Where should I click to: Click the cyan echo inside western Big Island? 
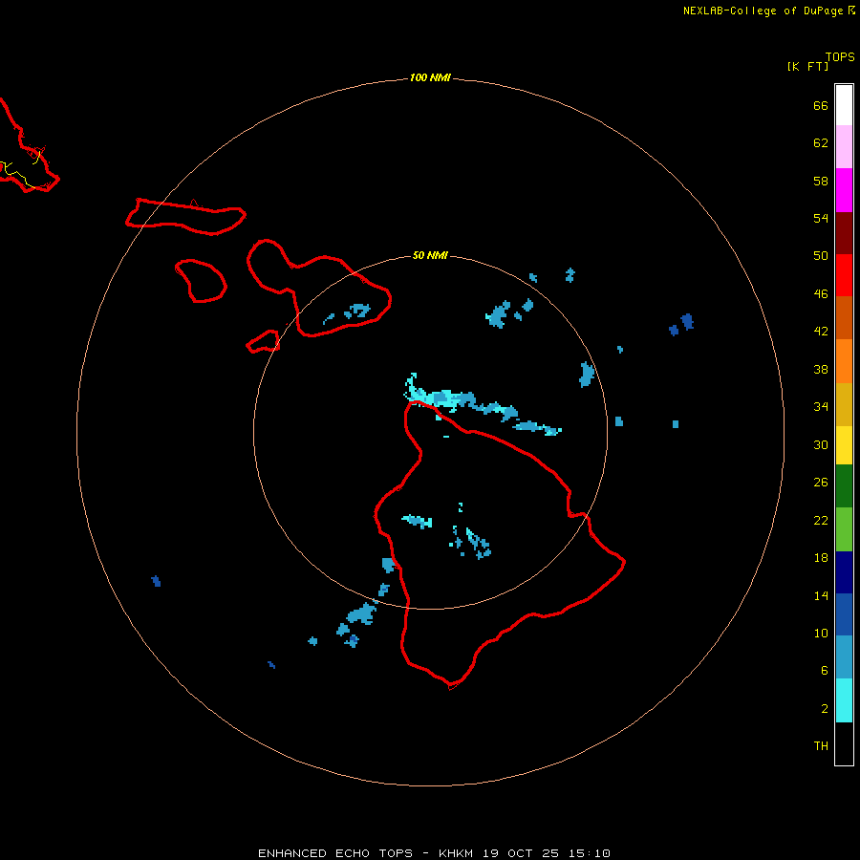click(x=418, y=521)
